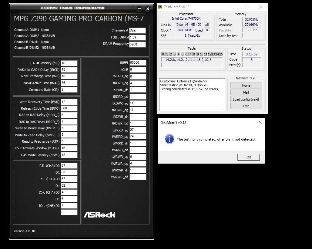Click the tWRRD_sg field showing 27

tap(138, 130)
